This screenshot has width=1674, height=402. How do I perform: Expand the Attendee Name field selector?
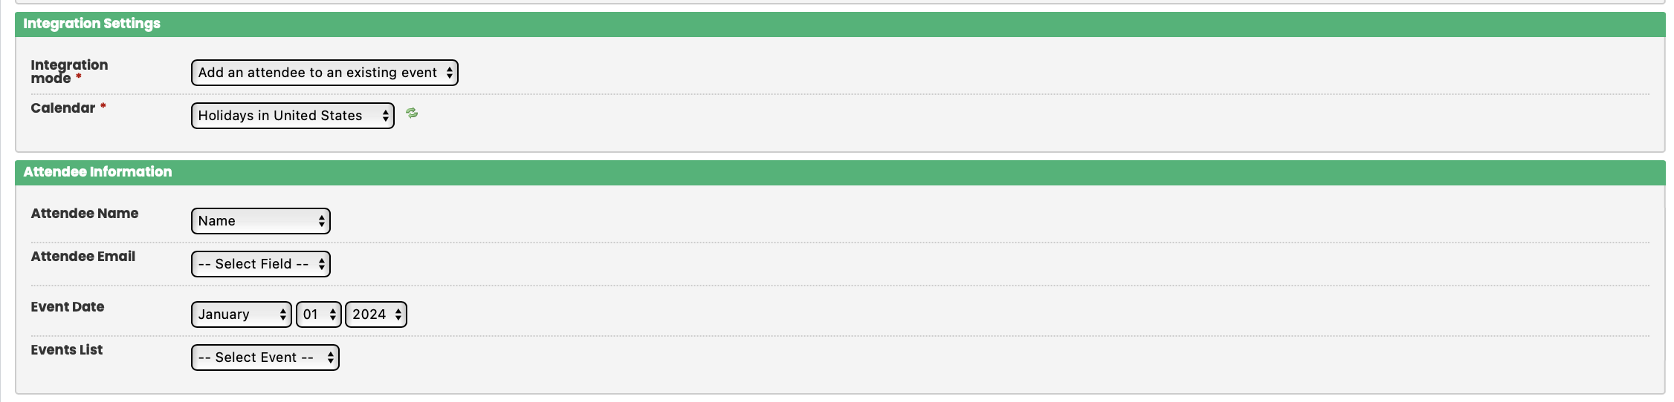coord(260,221)
